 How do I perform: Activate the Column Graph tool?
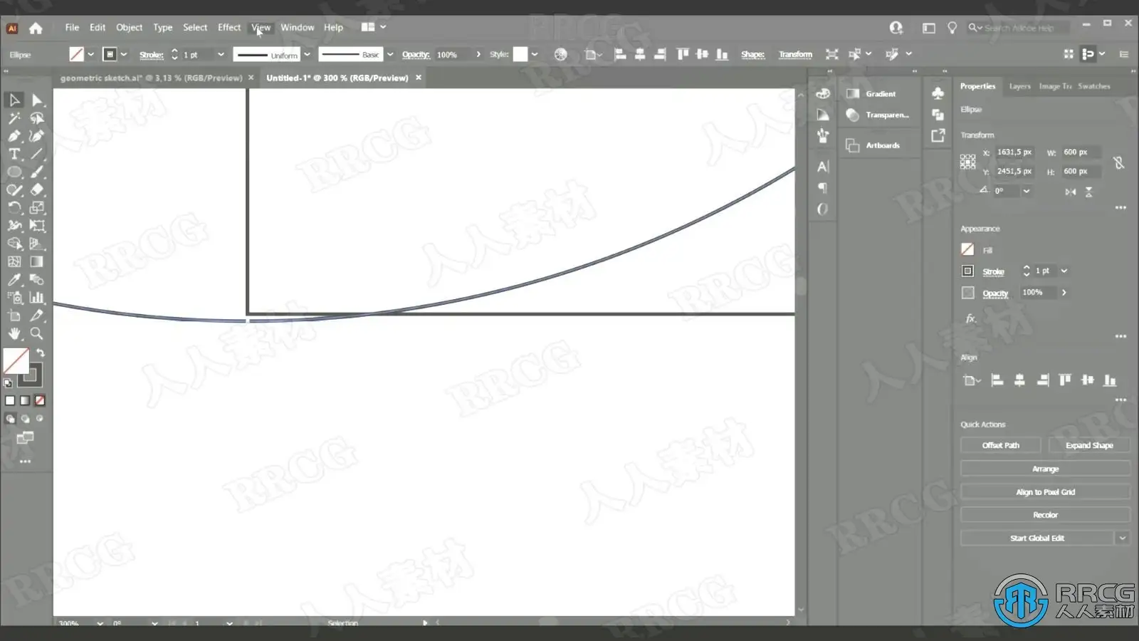click(37, 298)
